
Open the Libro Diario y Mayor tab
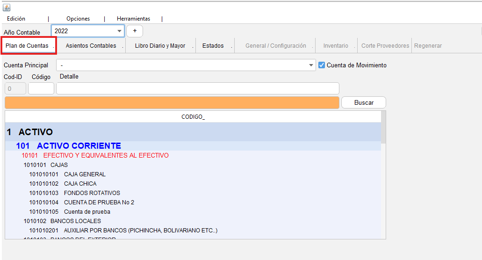click(x=160, y=46)
